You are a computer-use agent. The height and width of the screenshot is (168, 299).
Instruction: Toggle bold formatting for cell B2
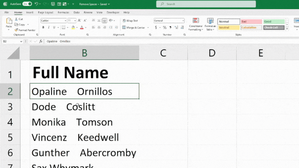point(43,27)
